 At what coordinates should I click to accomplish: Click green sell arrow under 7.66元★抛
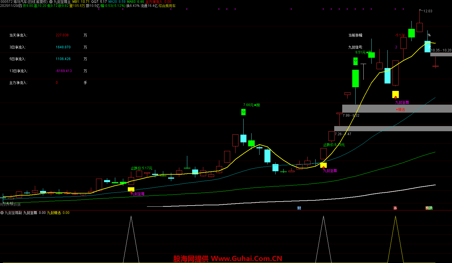(x=243, y=112)
